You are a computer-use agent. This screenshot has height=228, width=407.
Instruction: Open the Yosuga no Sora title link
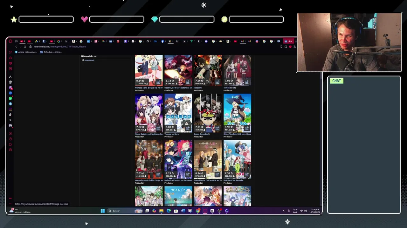(171, 134)
